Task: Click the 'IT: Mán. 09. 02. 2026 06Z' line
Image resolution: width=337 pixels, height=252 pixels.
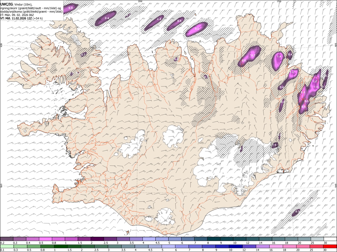Action: click(x=17, y=15)
